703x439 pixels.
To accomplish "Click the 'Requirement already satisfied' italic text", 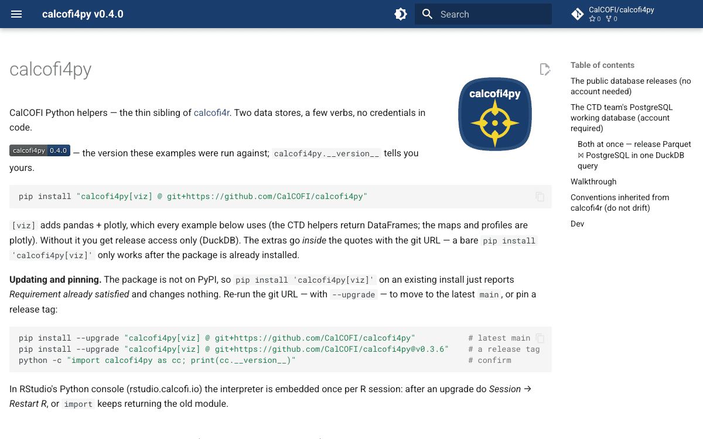I will tap(69, 294).
